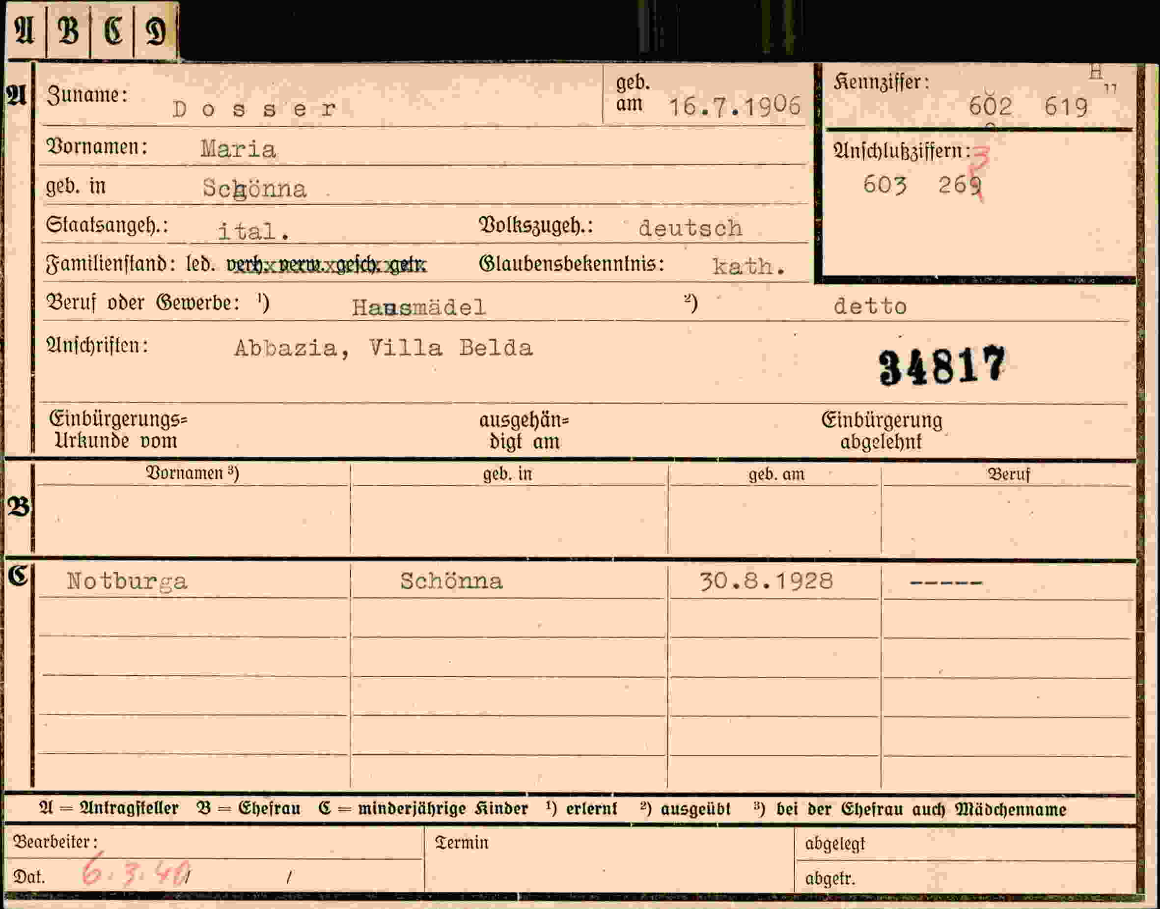Click the 'Dat.' label
Viewport: 1160px width, 909px height.
(x=29, y=877)
